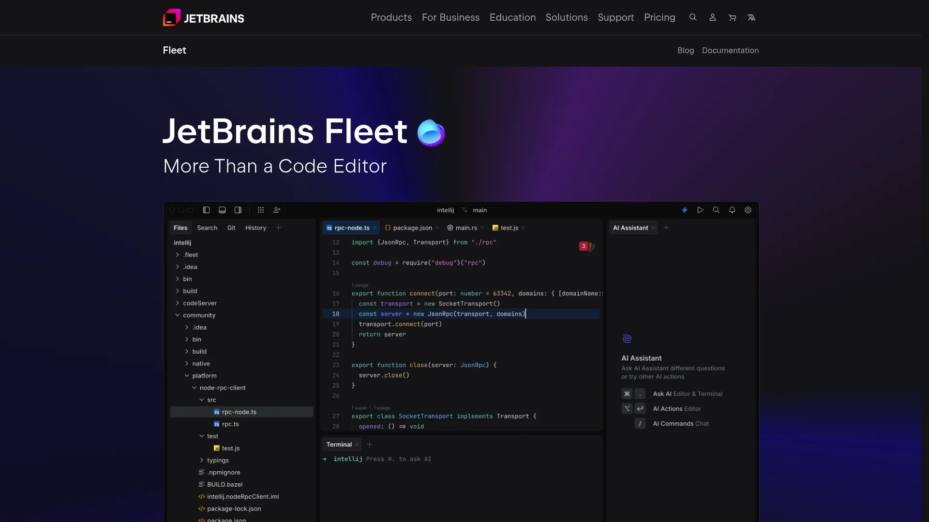
Task: Switch to the Git tab
Action: 231,228
